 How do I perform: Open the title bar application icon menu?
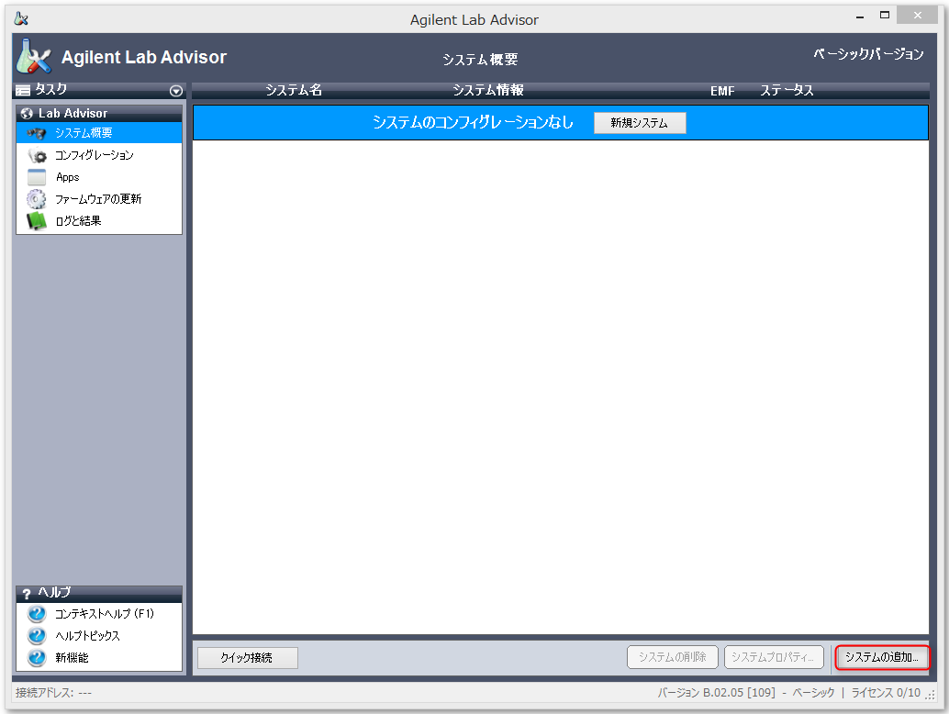pyautogui.click(x=21, y=19)
